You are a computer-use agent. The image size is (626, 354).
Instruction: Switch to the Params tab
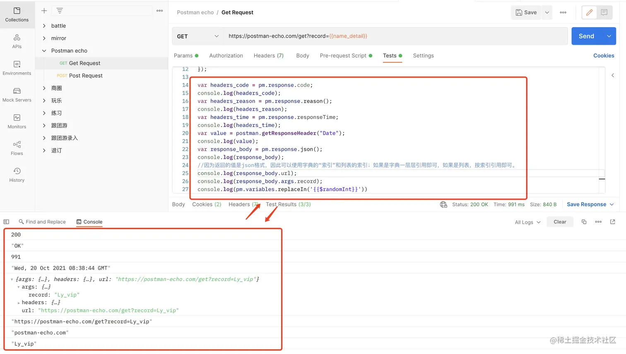coord(186,55)
